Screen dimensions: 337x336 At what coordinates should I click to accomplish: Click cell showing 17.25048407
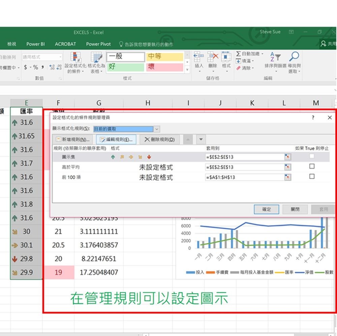point(99,272)
